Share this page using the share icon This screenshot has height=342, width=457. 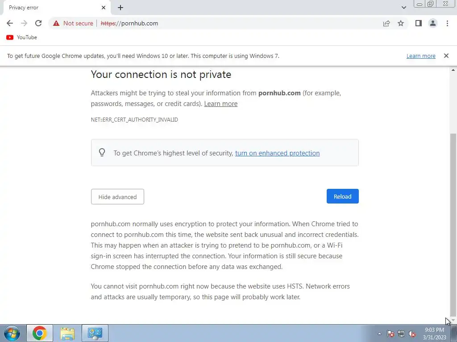[x=386, y=23]
